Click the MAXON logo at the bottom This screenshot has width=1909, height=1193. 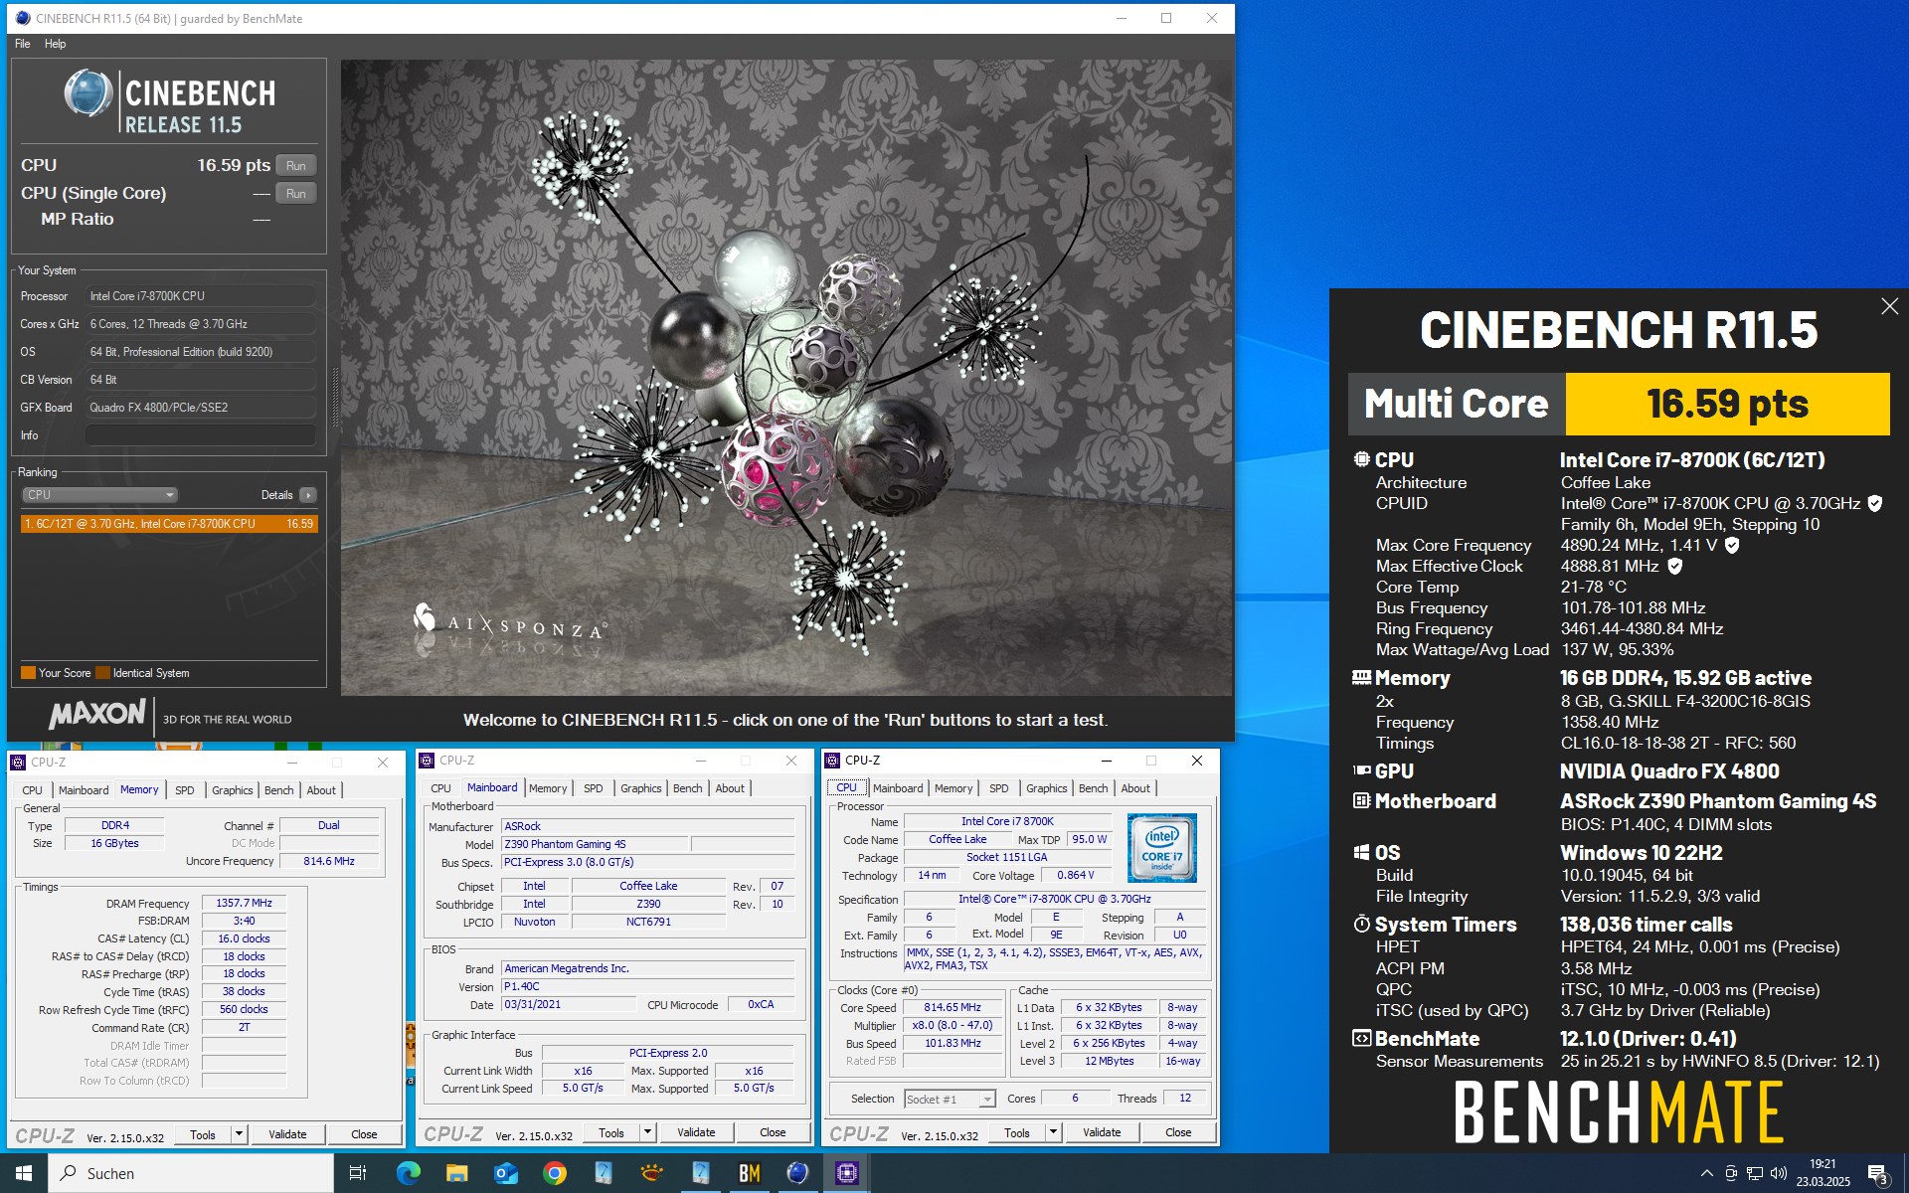tap(97, 714)
